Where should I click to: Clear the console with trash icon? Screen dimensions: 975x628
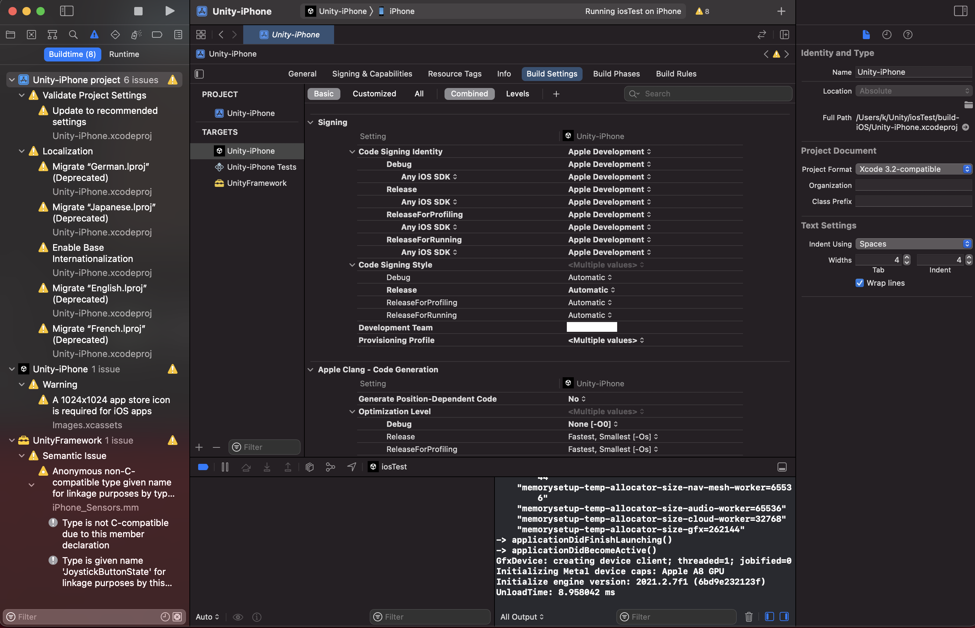[748, 616]
